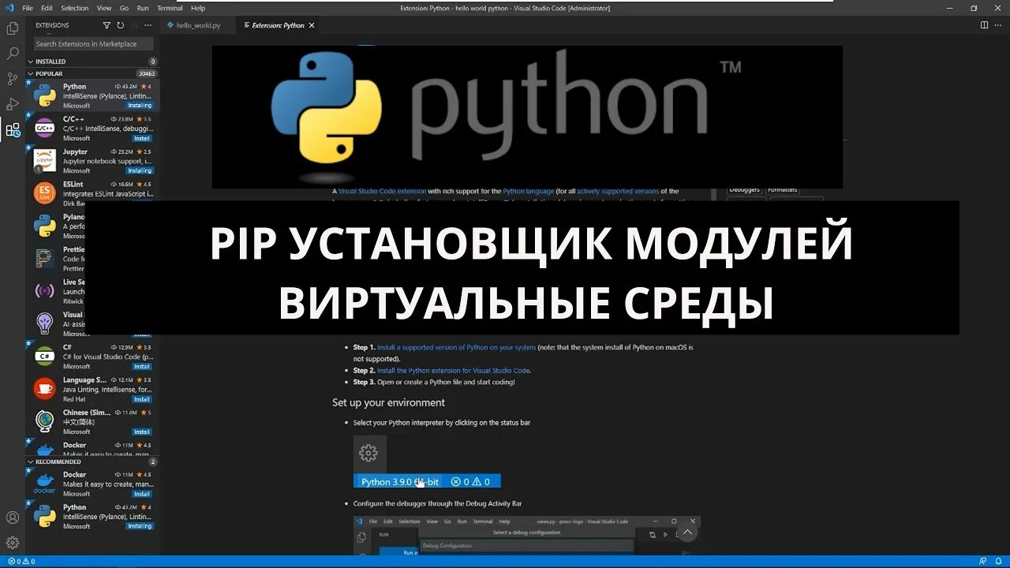Open the Terminal menu

170,8
